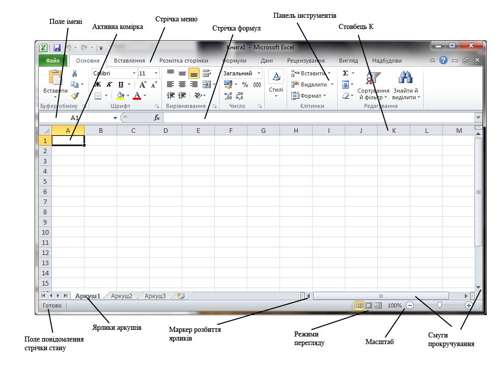Click the Copy icon in clipboard group

[x=75, y=85]
